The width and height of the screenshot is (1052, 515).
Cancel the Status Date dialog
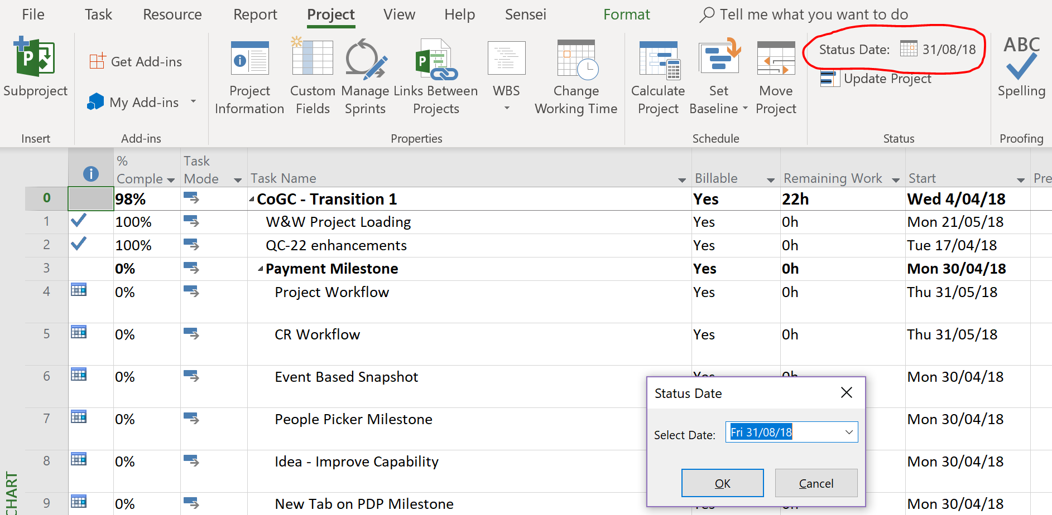[816, 483]
